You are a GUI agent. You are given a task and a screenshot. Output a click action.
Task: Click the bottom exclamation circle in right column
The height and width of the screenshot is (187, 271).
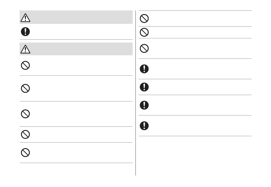pyautogui.click(x=144, y=125)
